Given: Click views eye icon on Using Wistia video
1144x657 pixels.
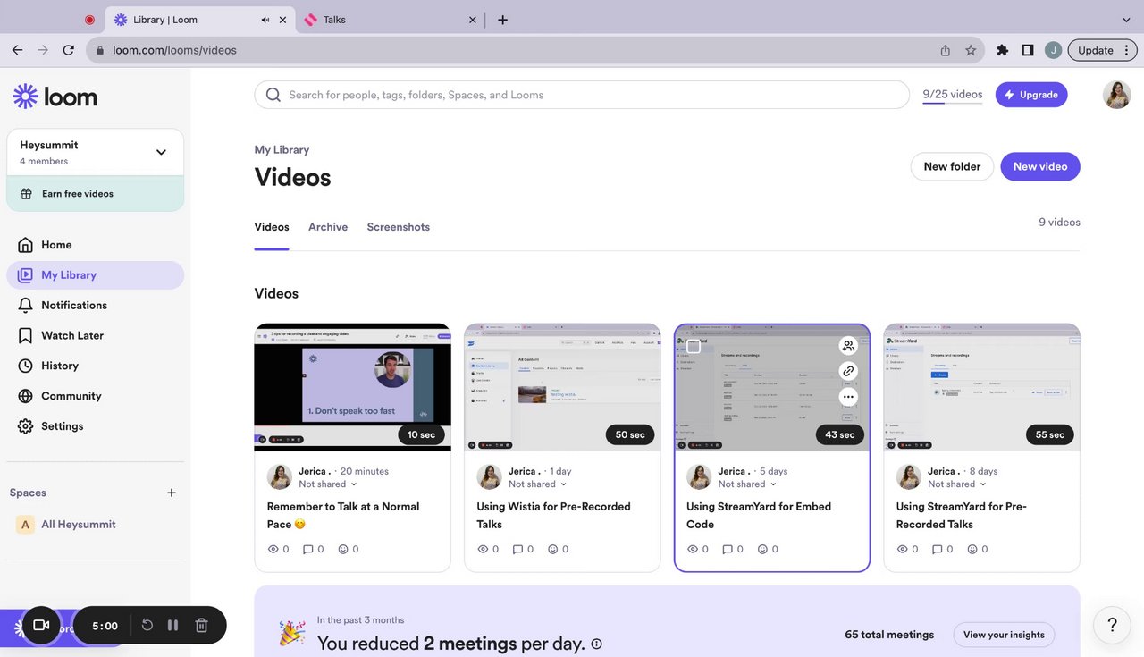Looking at the screenshot, I should point(483,550).
